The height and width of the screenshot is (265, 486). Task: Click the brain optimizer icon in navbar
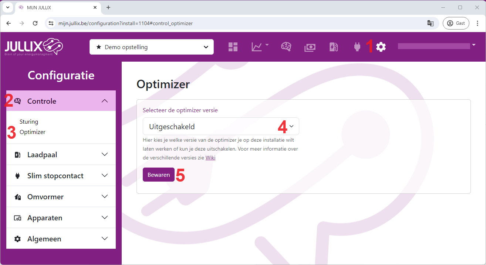[x=286, y=47]
